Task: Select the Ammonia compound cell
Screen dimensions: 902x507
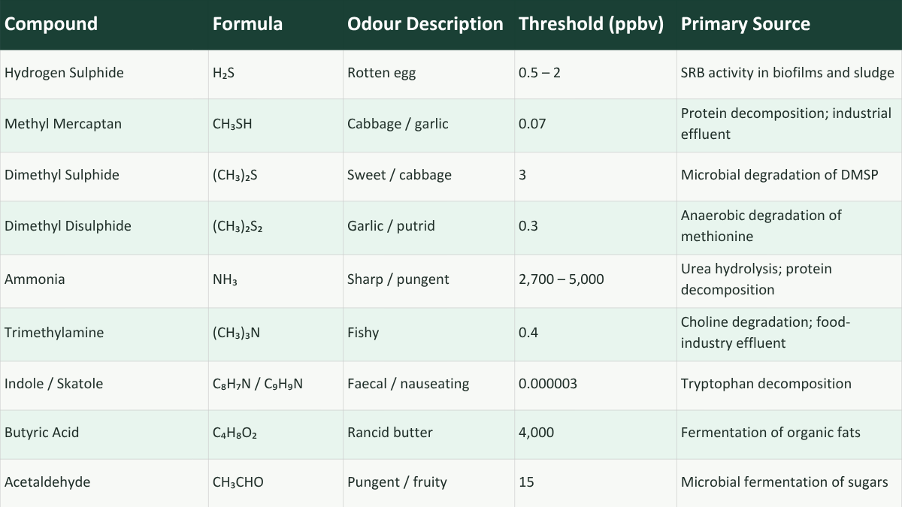Action: (x=35, y=279)
